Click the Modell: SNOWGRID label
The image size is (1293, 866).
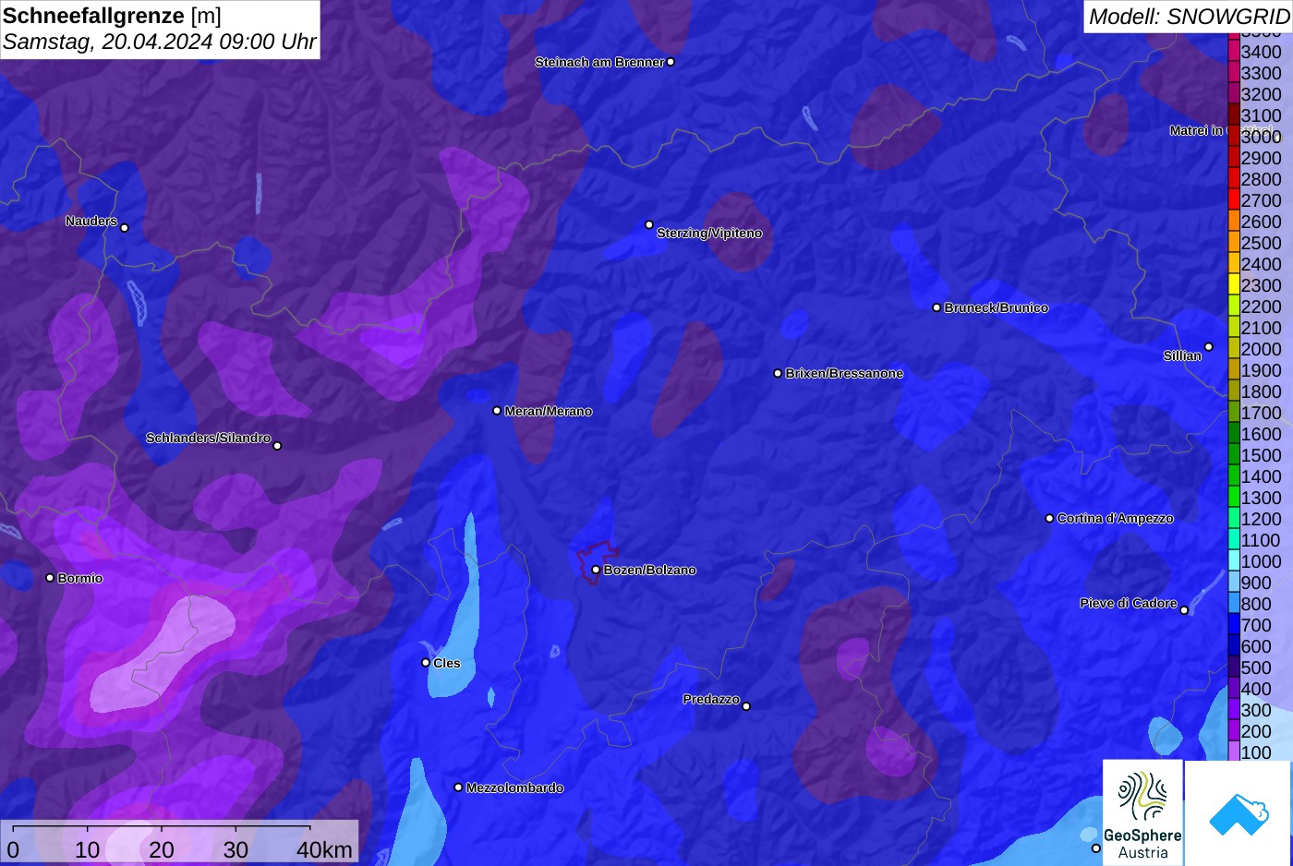[x=1189, y=17]
